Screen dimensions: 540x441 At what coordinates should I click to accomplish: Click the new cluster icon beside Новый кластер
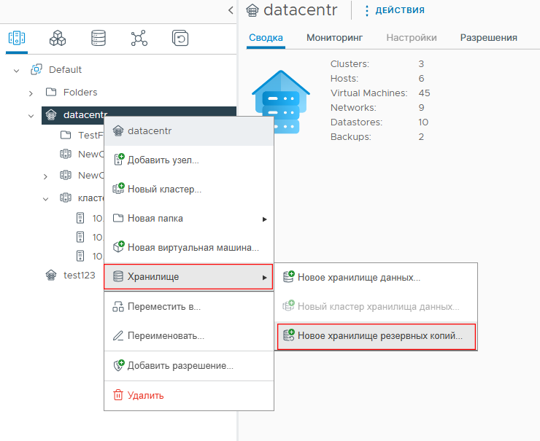[x=118, y=189]
